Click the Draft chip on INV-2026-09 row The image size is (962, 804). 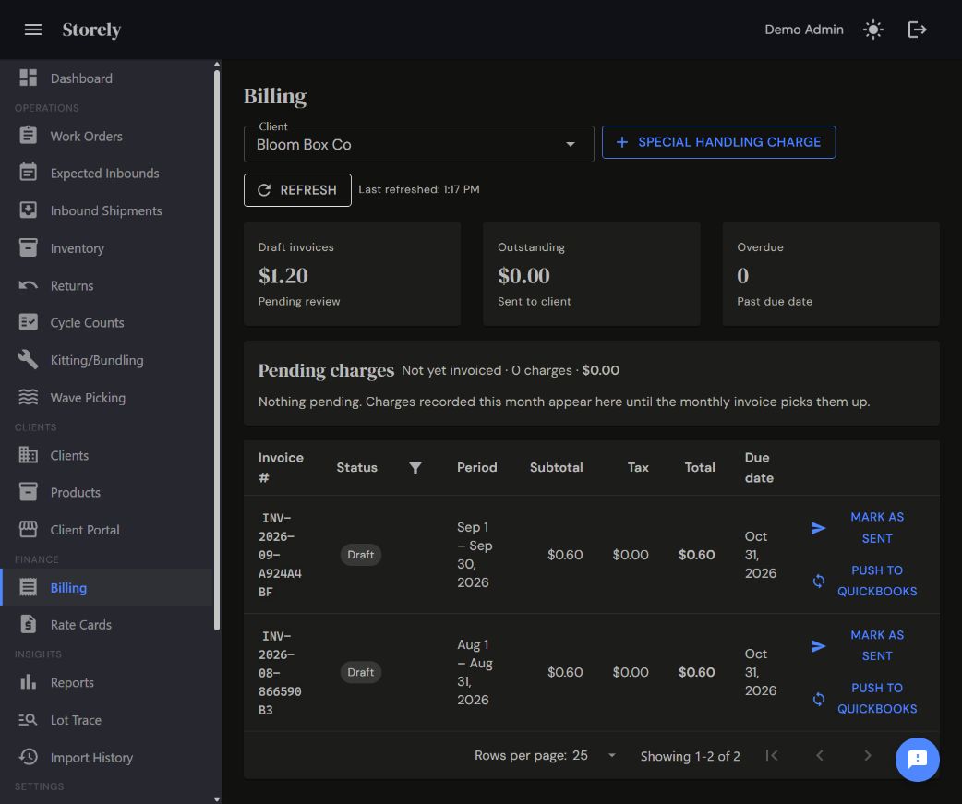pyautogui.click(x=361, y=555)
